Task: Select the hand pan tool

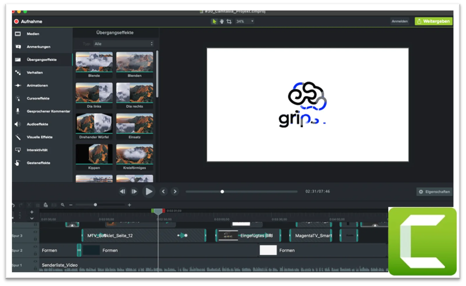Action: (x=222, y=21)
